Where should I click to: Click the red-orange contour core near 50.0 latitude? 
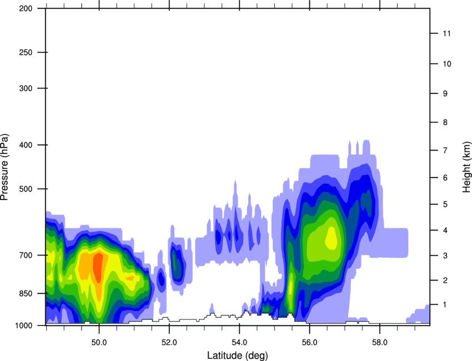(x=98, y=268)
